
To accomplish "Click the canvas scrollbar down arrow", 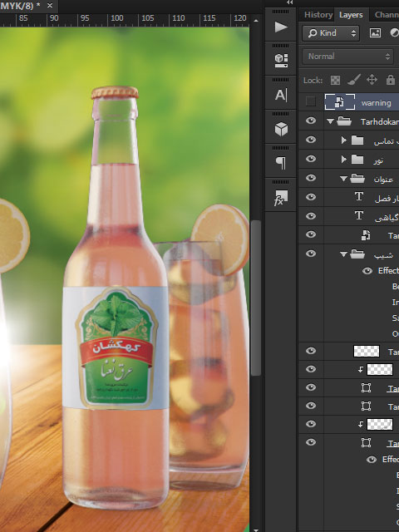I will 256,530.
